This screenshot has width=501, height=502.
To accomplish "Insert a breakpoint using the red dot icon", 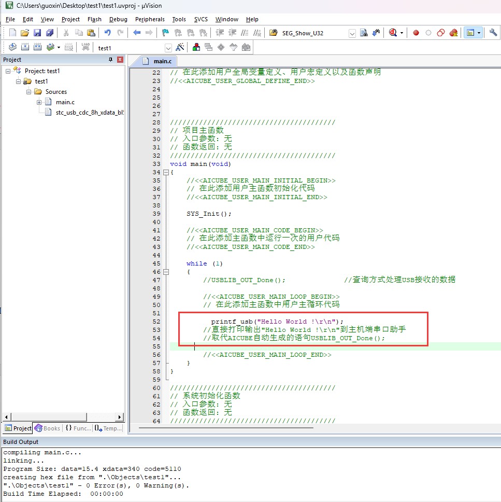I will [416, 33].
